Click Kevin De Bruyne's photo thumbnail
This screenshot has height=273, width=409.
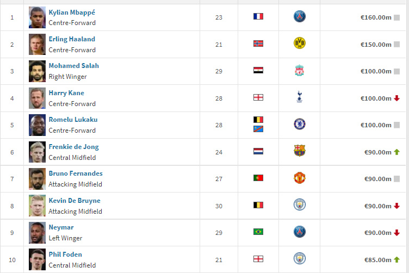point(37,206)
